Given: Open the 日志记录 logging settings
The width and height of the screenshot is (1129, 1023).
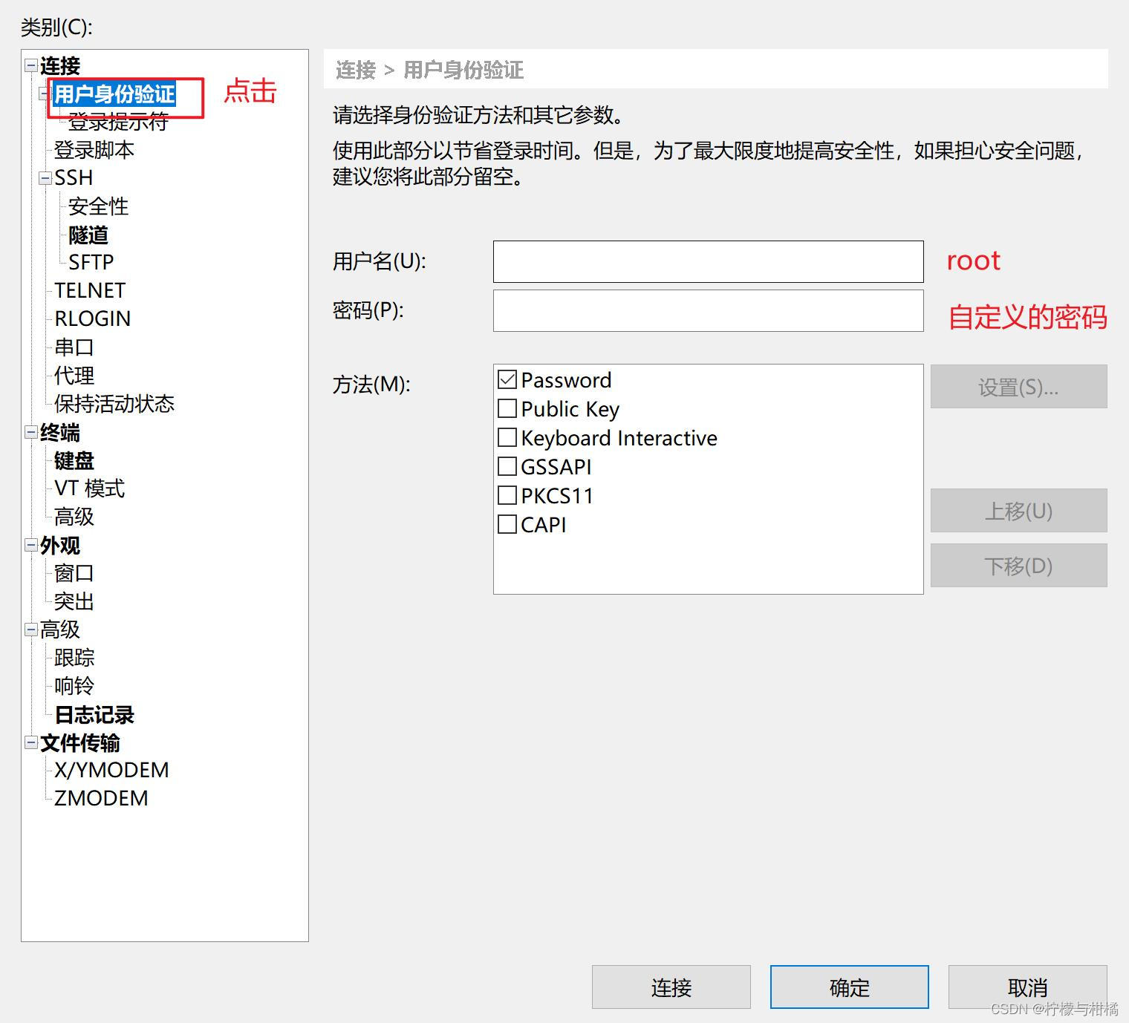Looking at the screenshot, I should 94,713.
